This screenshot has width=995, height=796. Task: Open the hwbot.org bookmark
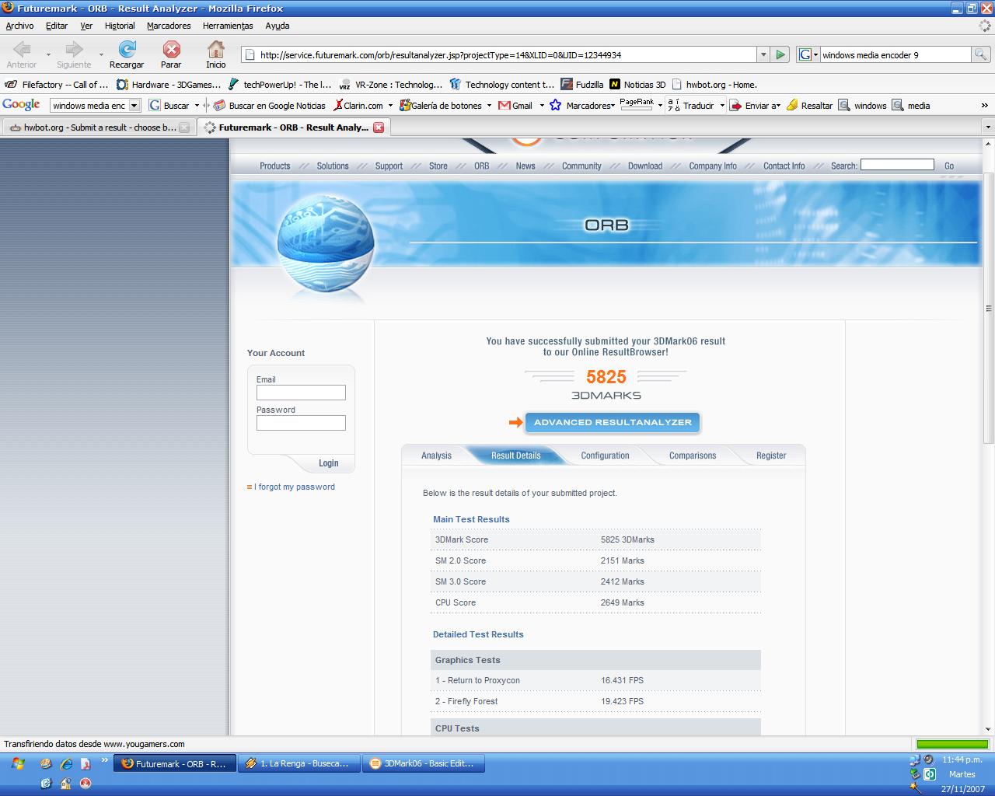[714, 85]
